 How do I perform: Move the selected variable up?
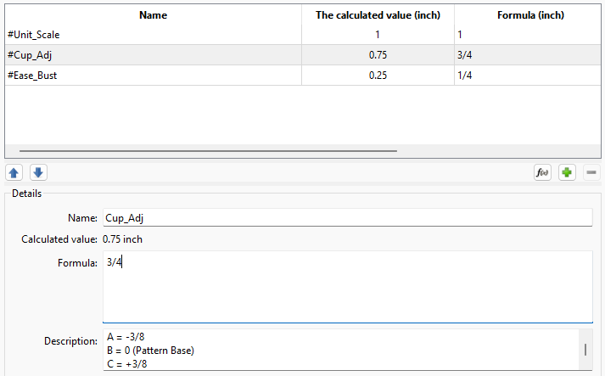click(14, 172)
